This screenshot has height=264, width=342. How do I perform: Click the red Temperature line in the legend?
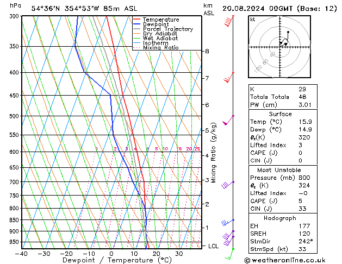click(x=137, y=20)
